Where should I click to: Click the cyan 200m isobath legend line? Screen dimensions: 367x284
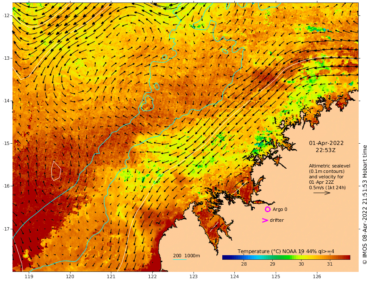tap(179, 259)
